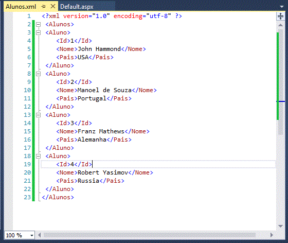Viewport: 288px width, 243px height.
Task: Click the vertical scrollbar down arrow
Action: 280,226
